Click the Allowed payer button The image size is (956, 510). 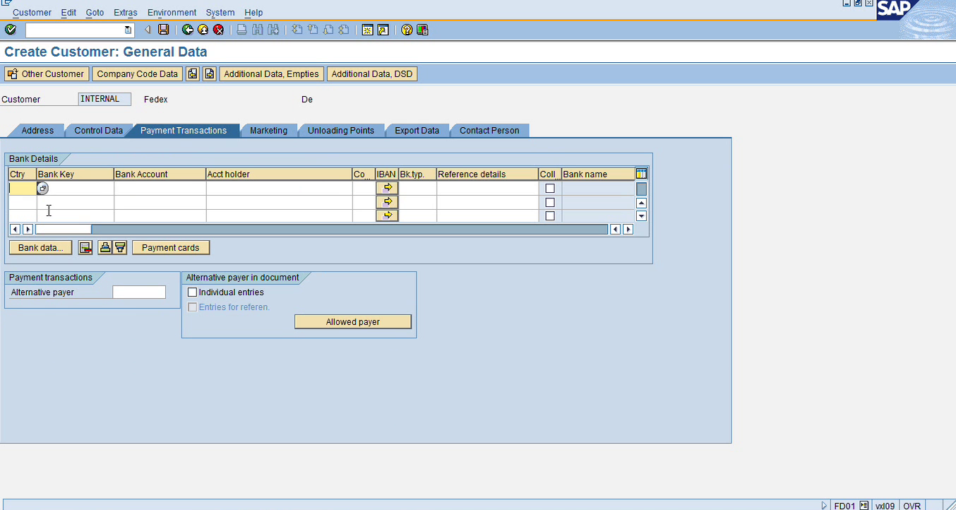coord(353,321)
